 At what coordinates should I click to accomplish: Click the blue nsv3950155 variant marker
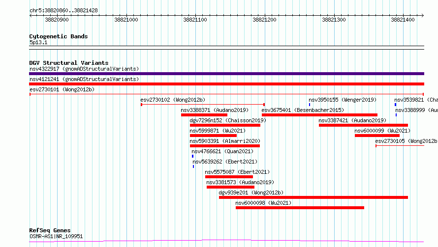coord(310,105)
